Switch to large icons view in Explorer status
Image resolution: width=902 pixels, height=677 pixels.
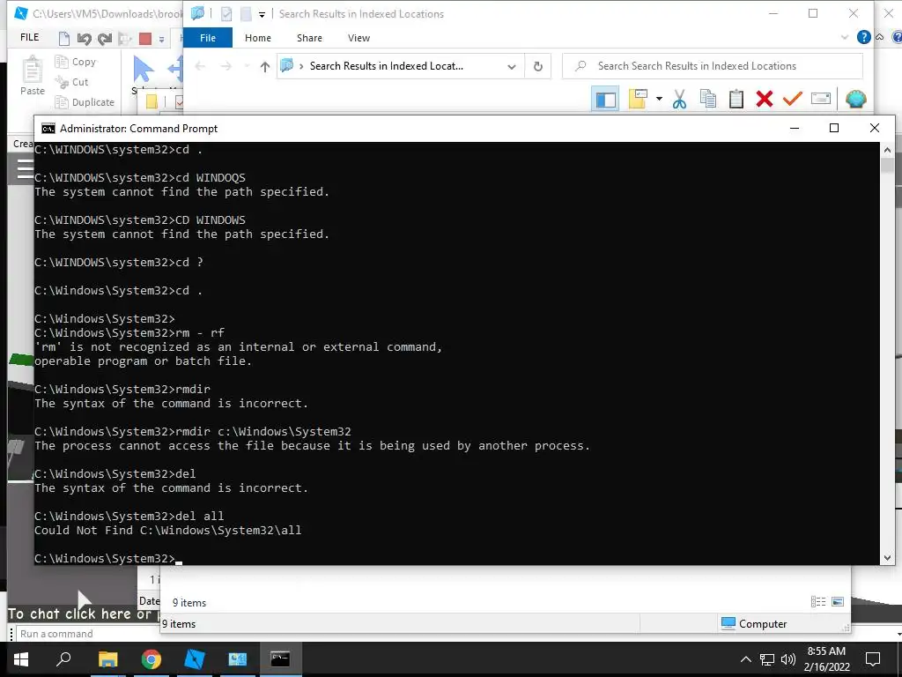[838, 601]
